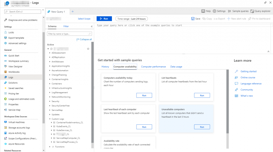The image size is (273, 152).
Task: Collapse the schema panel with chevron
Action: [92, 26]
